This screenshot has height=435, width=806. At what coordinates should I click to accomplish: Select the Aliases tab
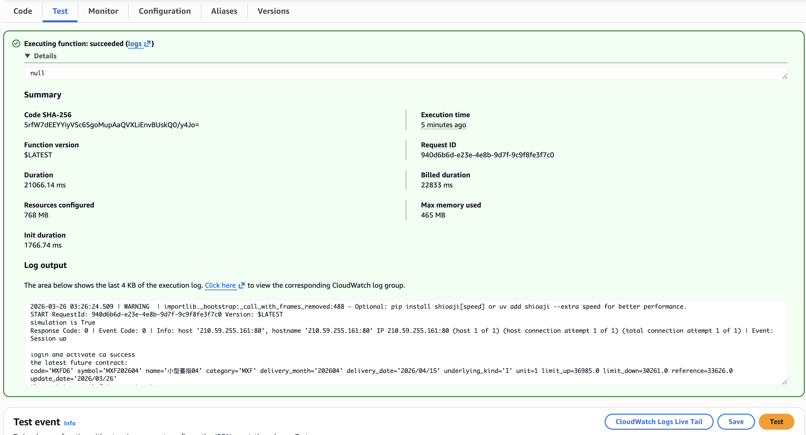tap(224, 11)
